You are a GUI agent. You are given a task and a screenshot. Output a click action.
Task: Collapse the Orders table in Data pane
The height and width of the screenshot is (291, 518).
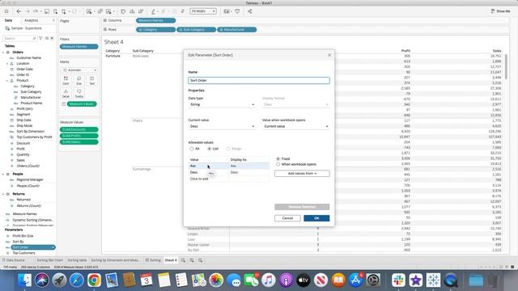(3, 52)
